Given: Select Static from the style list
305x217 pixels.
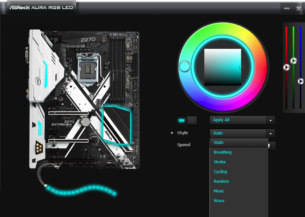Looking at the screenshot, I should [x=239, y=143].
